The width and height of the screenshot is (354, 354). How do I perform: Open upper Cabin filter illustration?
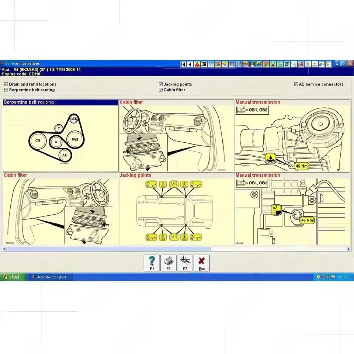(x=177, y=138)
